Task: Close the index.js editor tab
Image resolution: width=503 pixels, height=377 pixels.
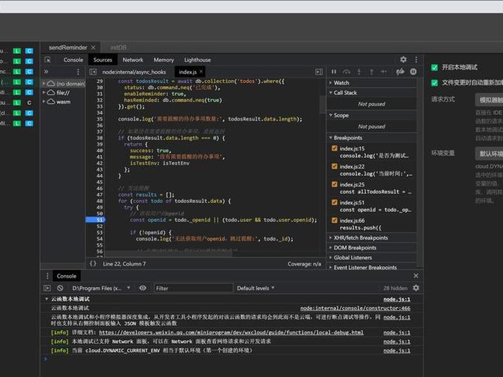Action: pos(201,72)
